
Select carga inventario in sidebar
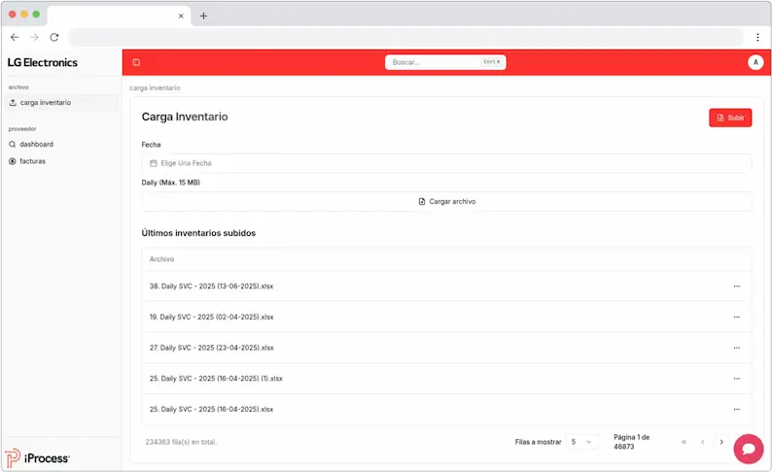click(x=45, y=102)
